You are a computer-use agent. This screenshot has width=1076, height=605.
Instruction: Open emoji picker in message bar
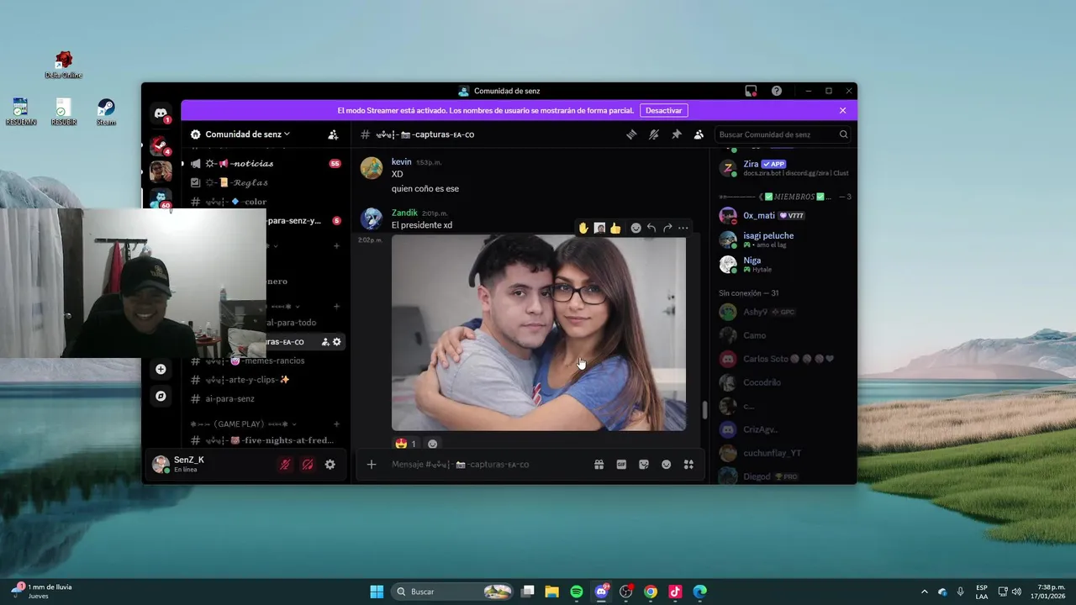click(x=666, y=465)
